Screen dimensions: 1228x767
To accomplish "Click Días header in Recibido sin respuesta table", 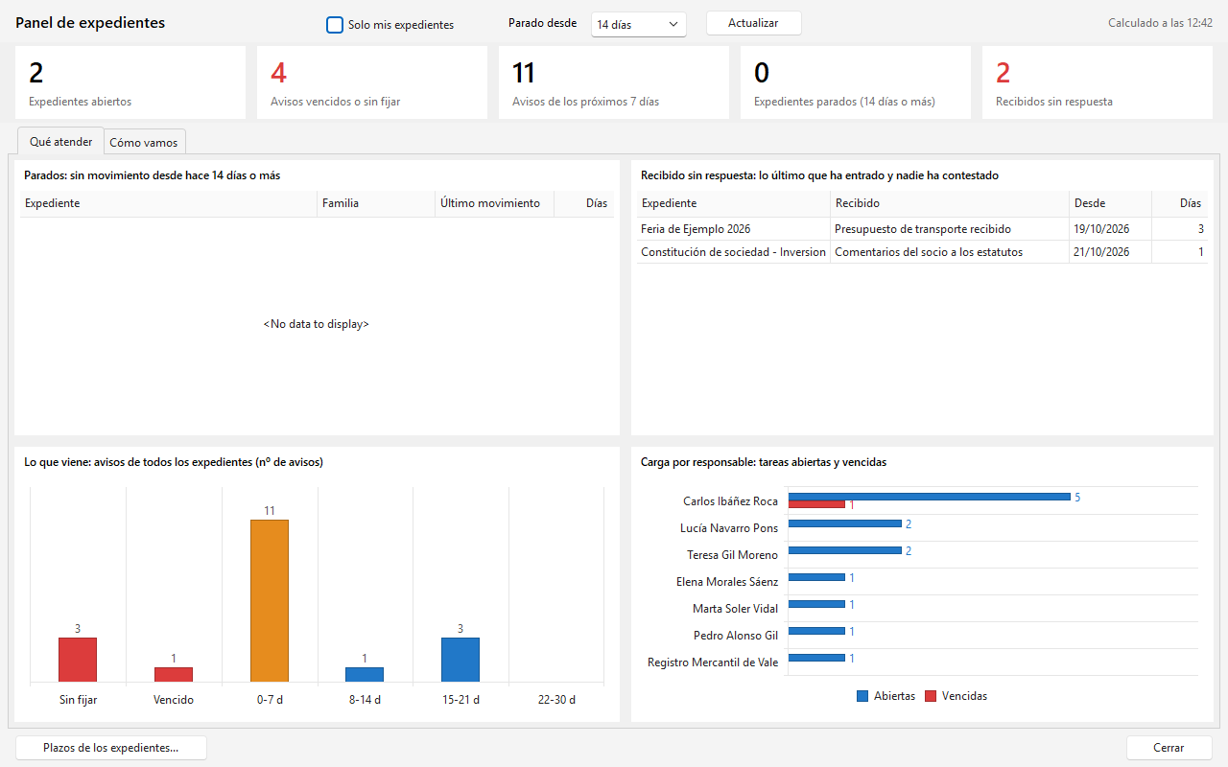I will click(1180, 203).
